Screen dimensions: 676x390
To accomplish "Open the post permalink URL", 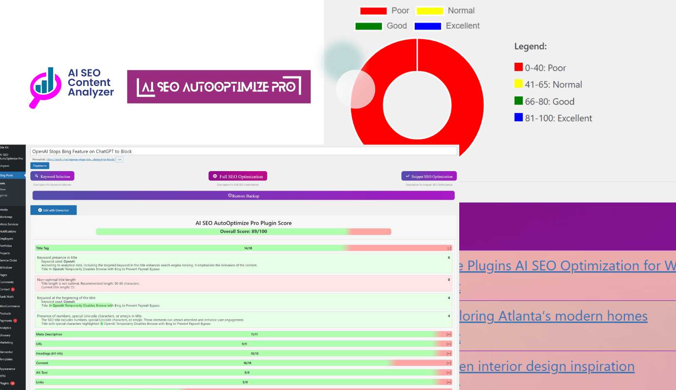I will (81, 159).
